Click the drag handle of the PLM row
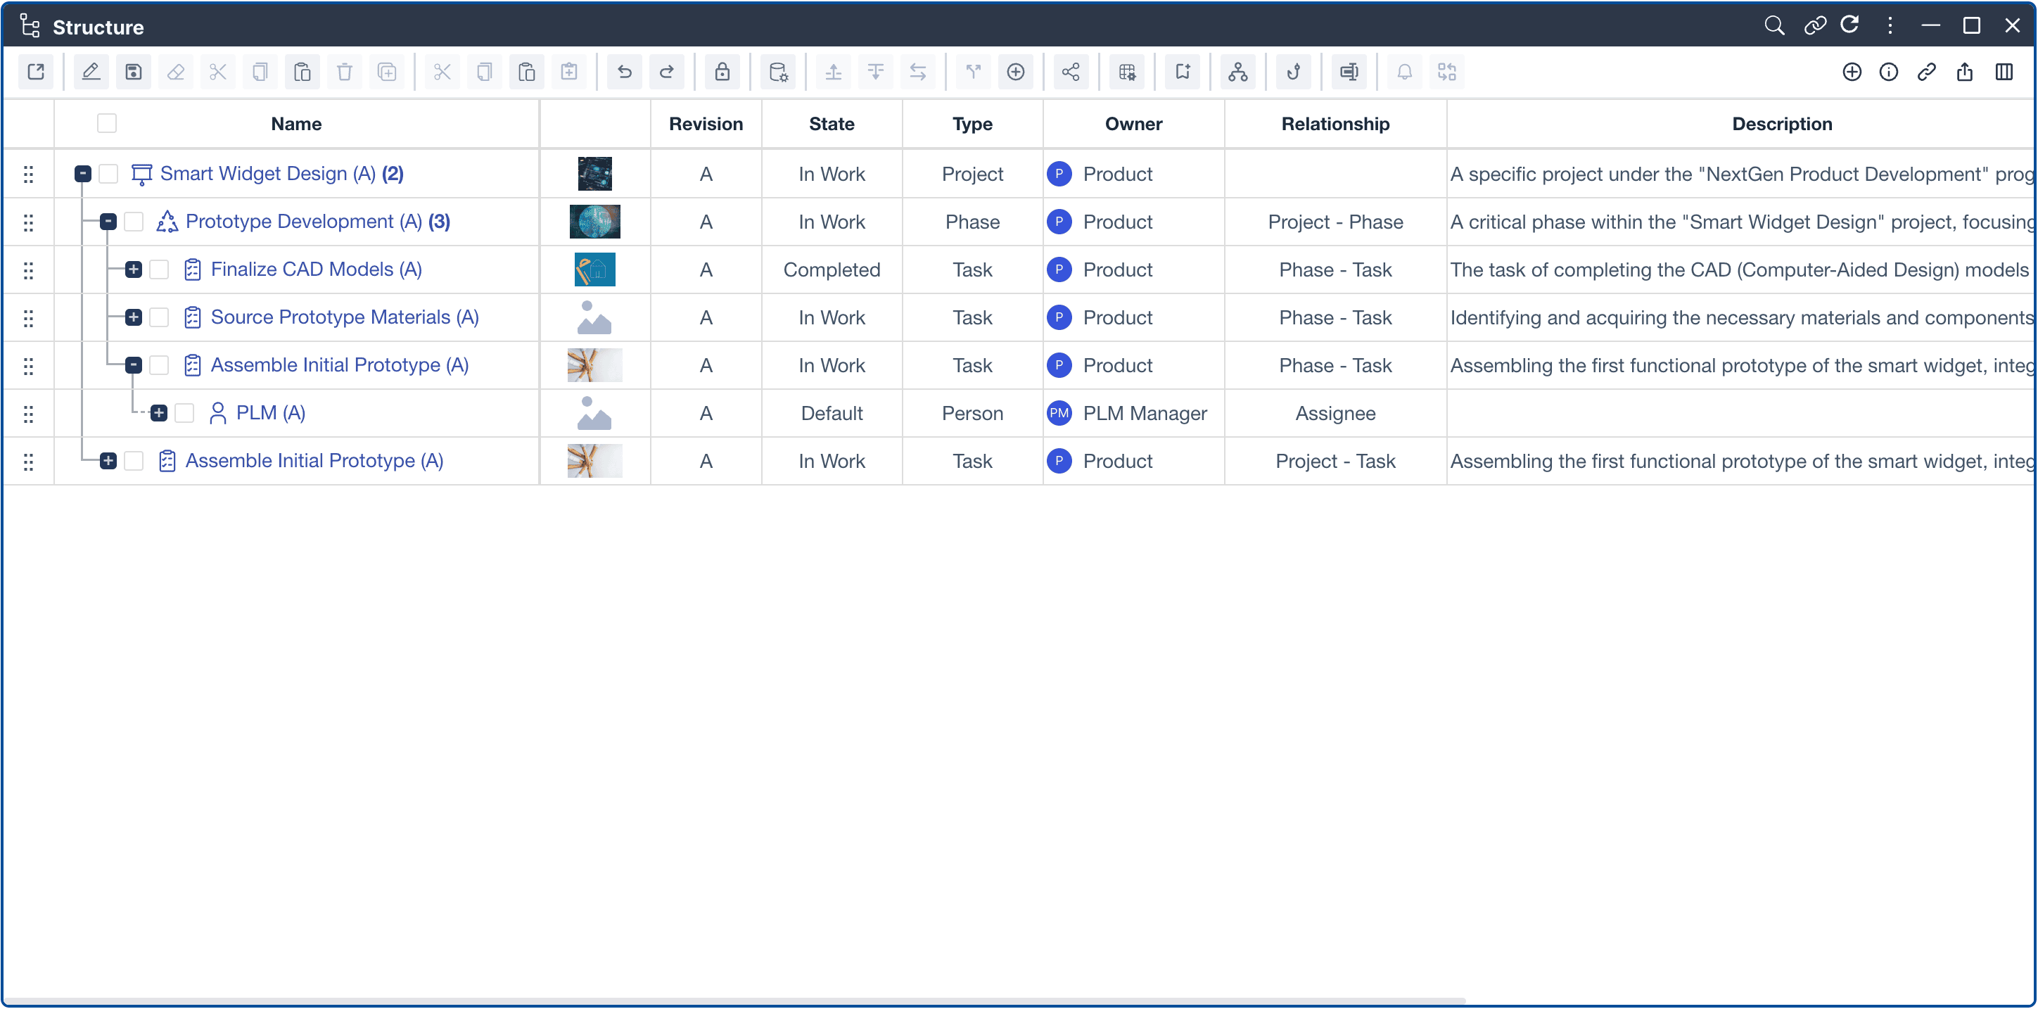Screen dimensions: 2038x1009 point(28,413)
